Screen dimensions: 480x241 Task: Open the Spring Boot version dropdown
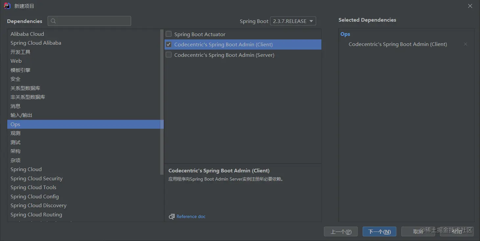pyautogui.click(x=293, y=21)
